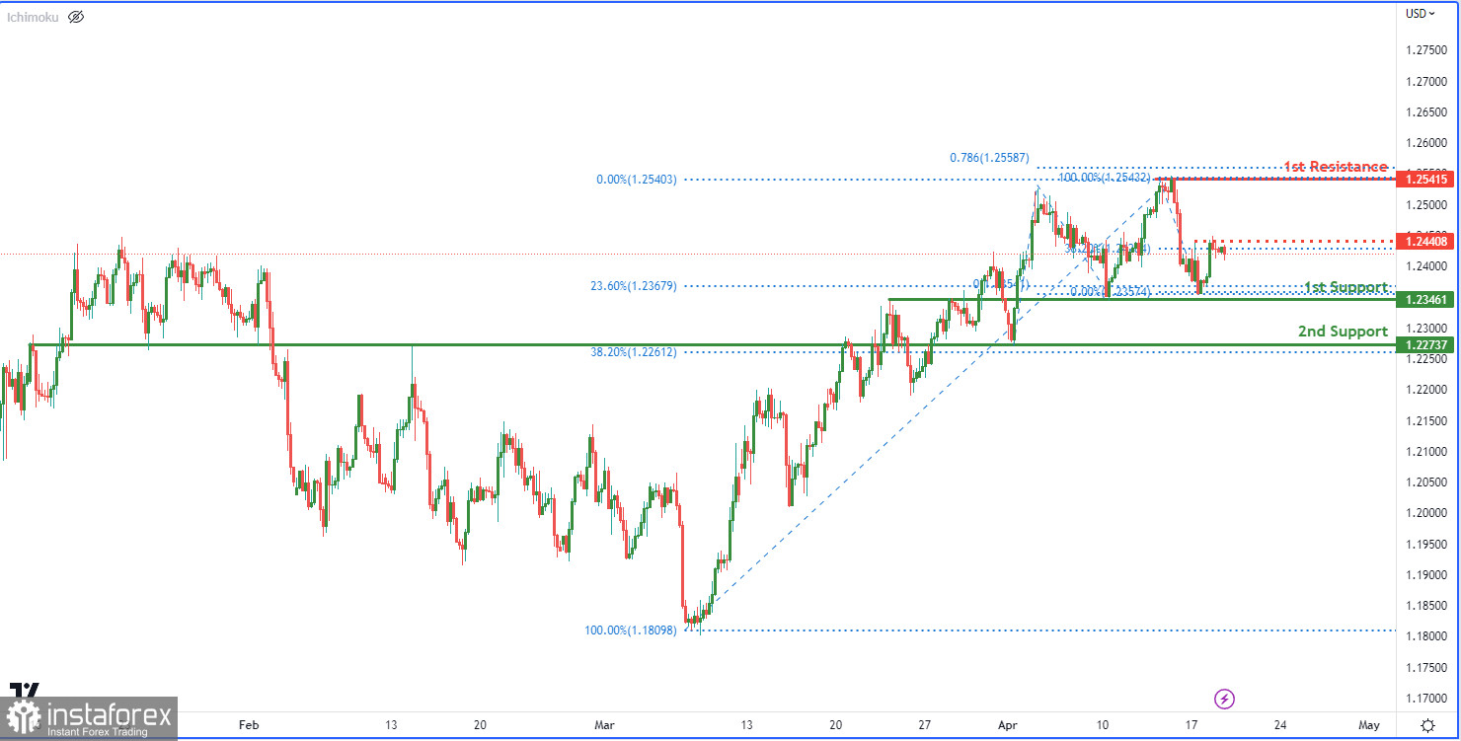Select the '2nd Support' text label
Screen dimensions: 1461x741
1343,332
